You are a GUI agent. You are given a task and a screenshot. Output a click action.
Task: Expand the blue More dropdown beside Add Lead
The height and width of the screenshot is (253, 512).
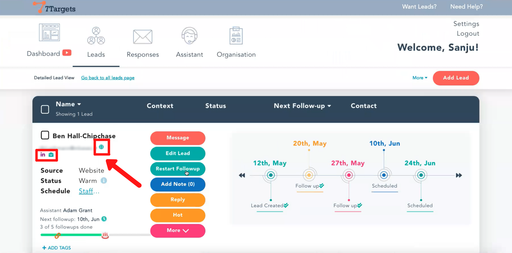420,78
